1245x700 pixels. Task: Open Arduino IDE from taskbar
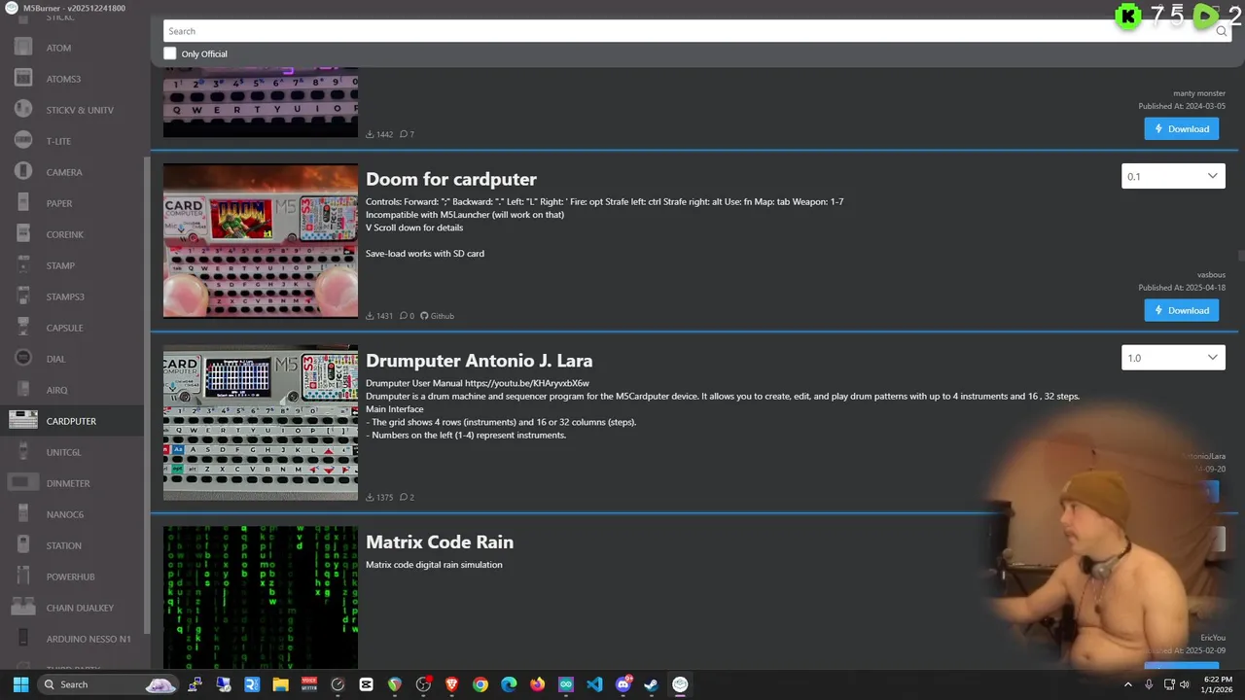click(x=566, y=684)
